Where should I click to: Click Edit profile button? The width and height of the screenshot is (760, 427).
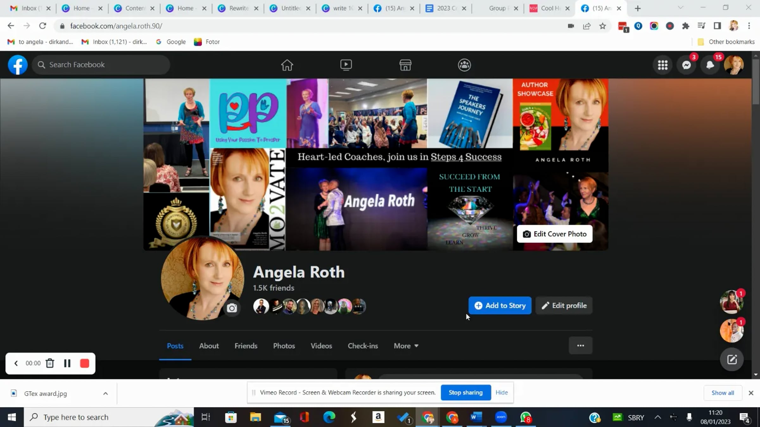point(564,306)
